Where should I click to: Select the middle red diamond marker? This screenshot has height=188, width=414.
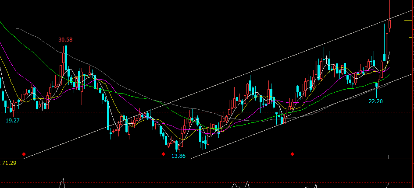pyautogui.click(x=163, y=154)
